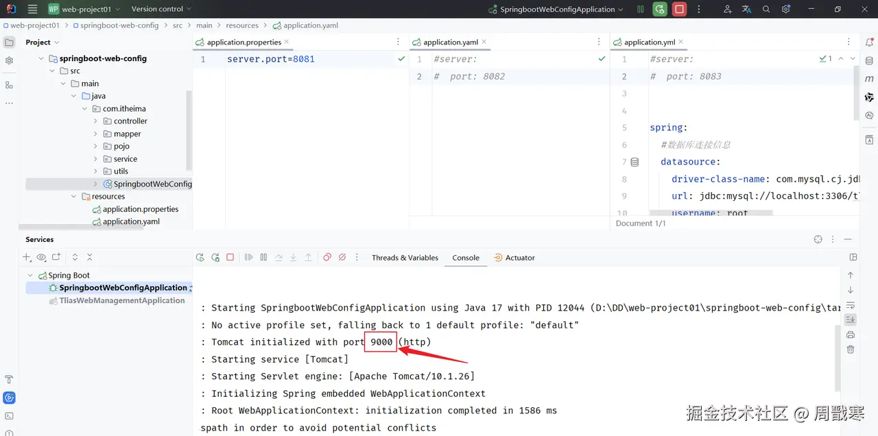
Task: Expand all services in Services tree
Action: pos(75,257)
